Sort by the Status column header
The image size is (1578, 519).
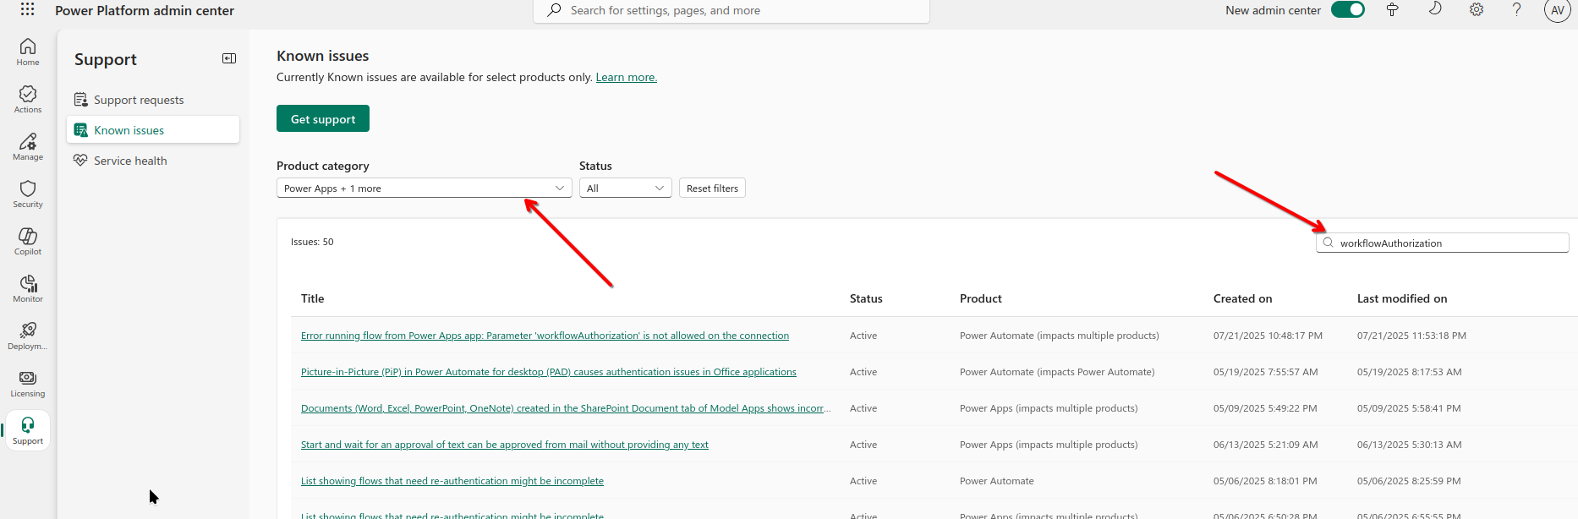click(x=866, y=298)
